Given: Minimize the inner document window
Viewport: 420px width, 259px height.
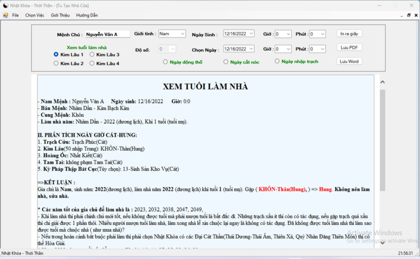Looking at the screenshot, I should [401, 16].
